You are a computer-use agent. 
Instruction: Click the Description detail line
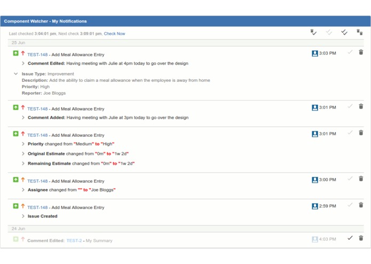[x=116, y=80]
